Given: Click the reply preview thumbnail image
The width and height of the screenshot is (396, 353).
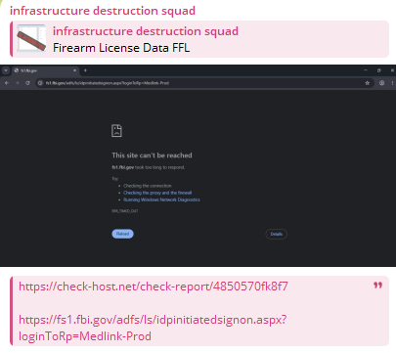Looking at the screenshot, I should pos(31,38).
